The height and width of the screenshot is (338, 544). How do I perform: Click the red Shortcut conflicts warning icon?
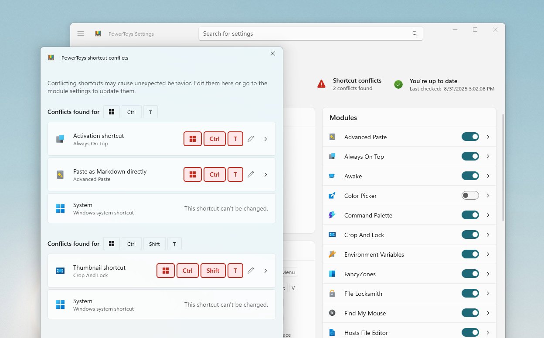click(x=321, y=84)
